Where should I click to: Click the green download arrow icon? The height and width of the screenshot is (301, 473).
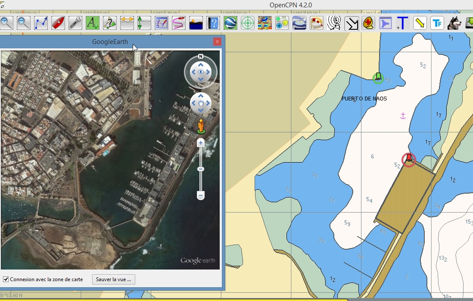click(x=469, y=23)
